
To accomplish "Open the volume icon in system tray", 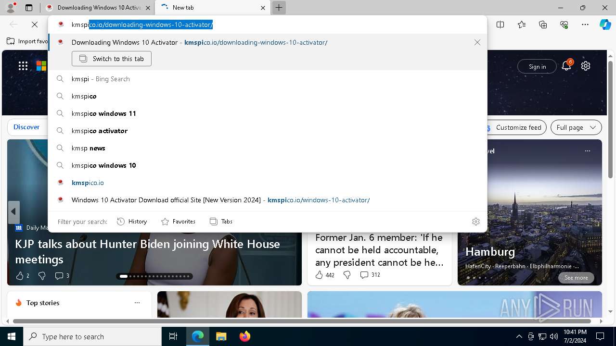I will point(553,336).
